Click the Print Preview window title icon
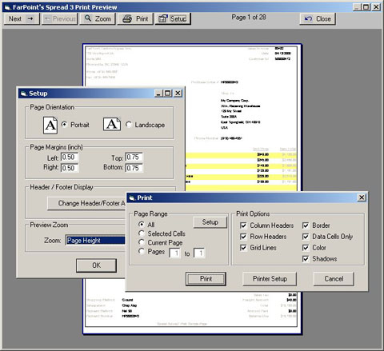384x351 pixels. (x=8, y=7)
